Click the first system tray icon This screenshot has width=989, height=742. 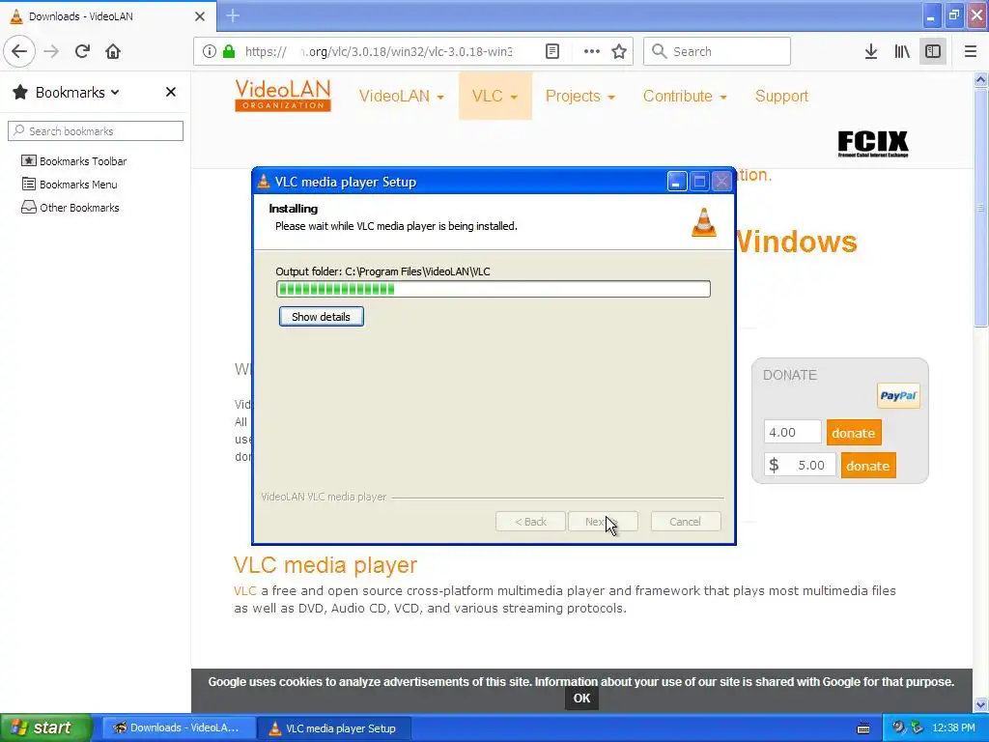pos(898,728)
